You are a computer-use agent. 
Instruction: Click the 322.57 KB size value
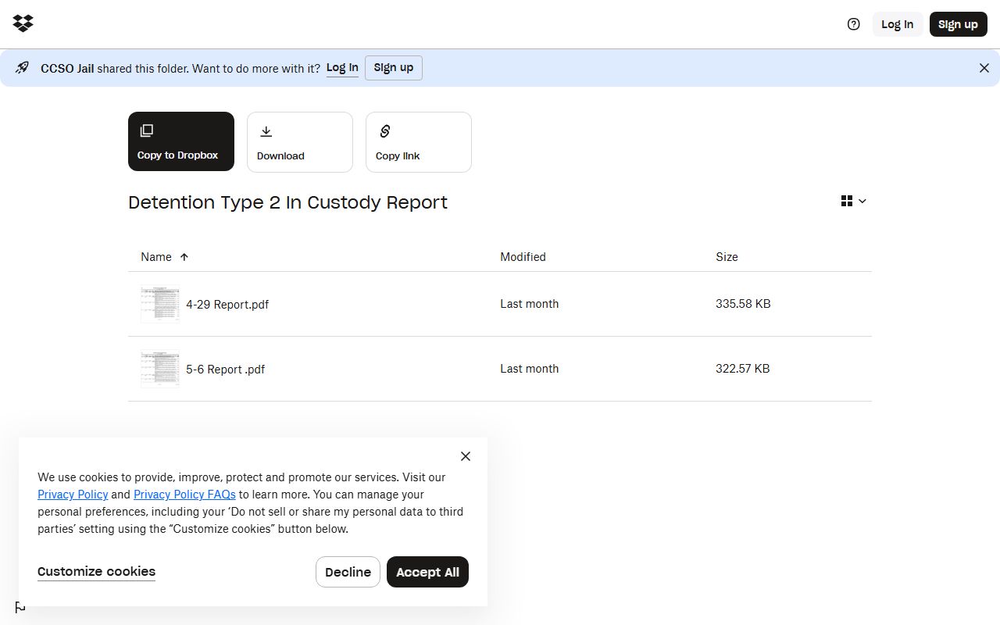(x=742, y=369)
